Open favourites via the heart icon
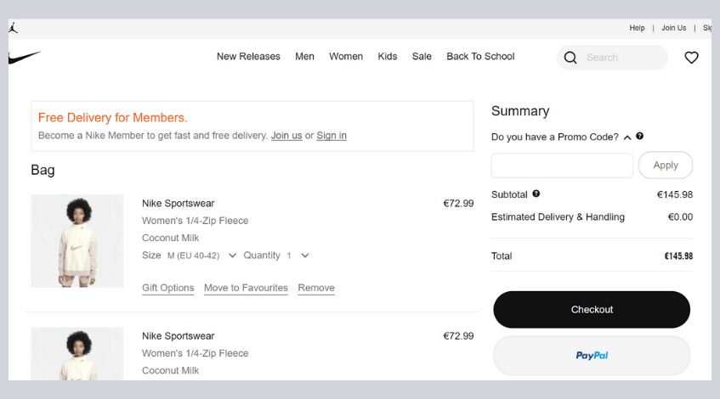 tap(691, 58)
